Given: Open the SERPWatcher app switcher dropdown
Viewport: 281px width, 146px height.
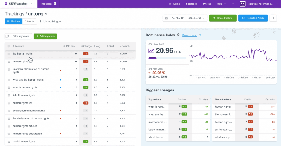Looking at the screenshot, I should click(32, 4).
